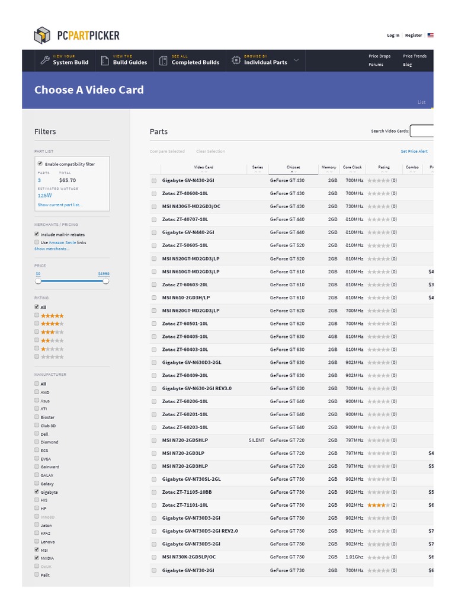Uncheck Include mail-in rebates

click(x=36, y=234)
